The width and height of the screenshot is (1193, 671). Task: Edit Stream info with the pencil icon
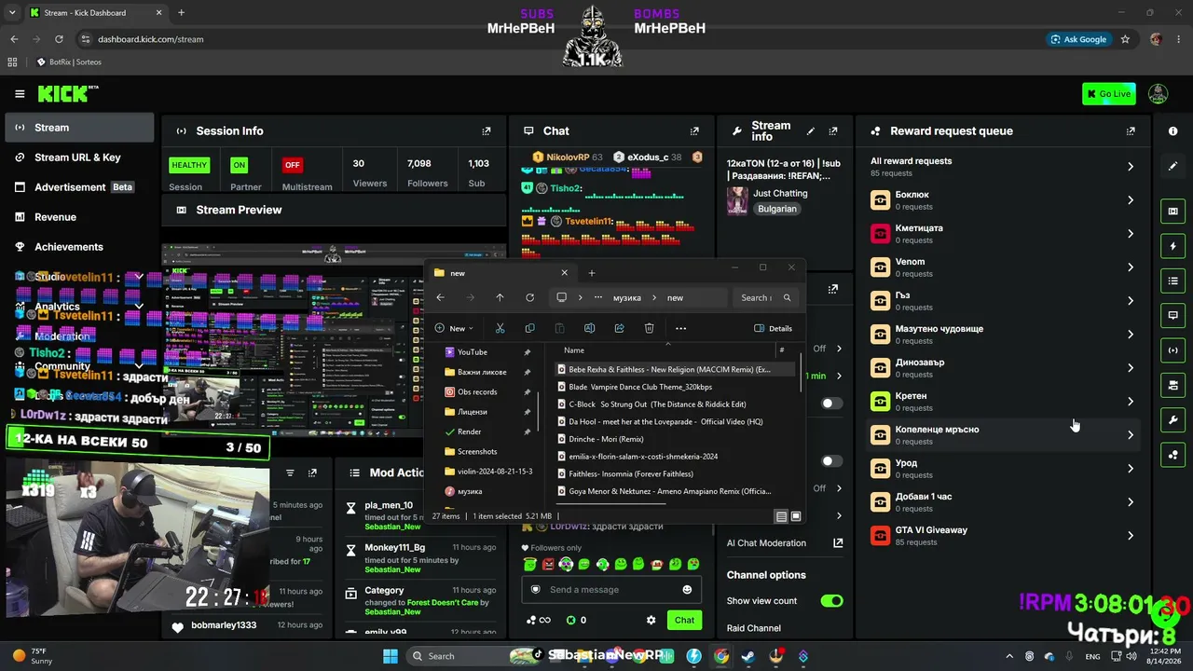(811, 131)
